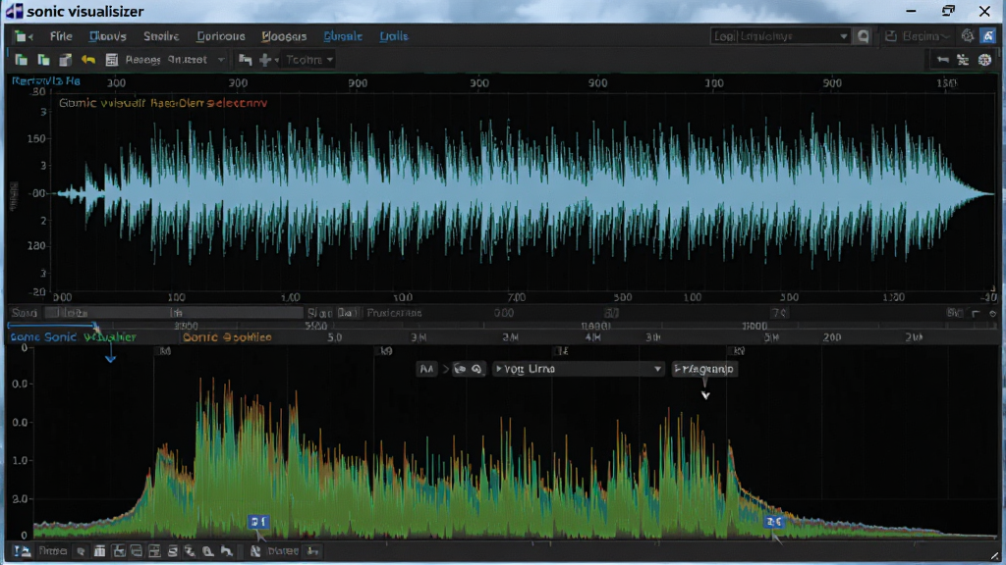Expand the 'Begima' dropdown chevron

click(945, 36)
